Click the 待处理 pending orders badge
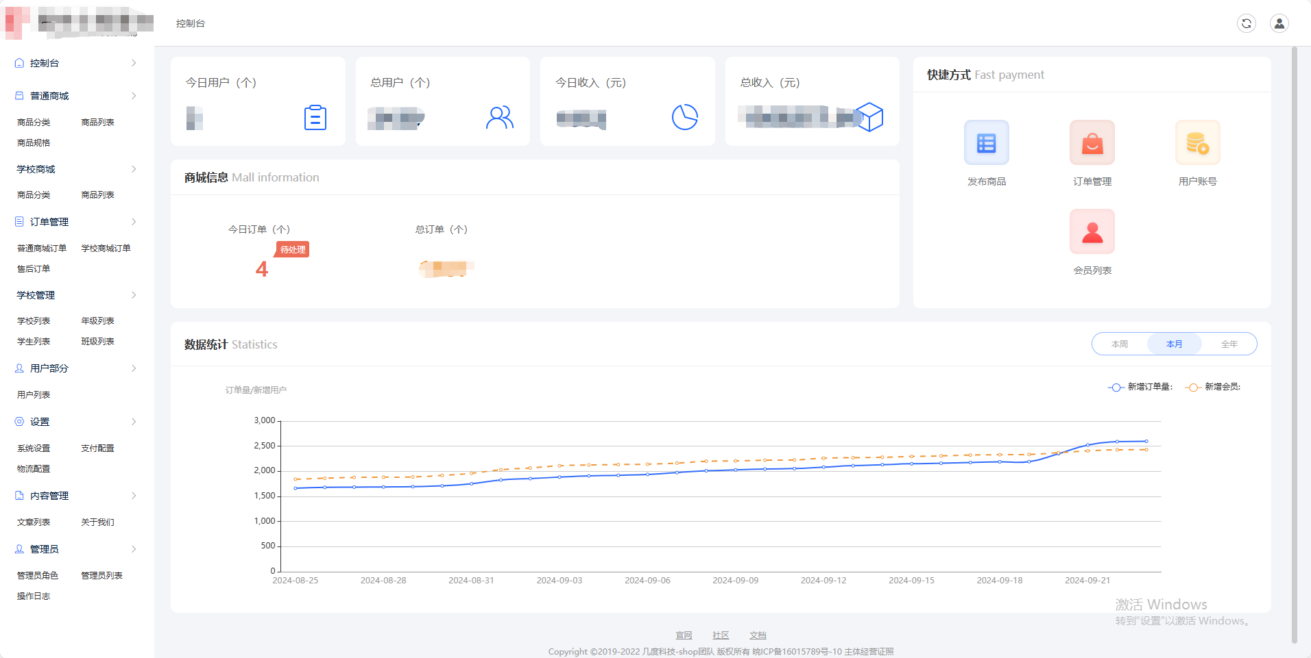 292,249
